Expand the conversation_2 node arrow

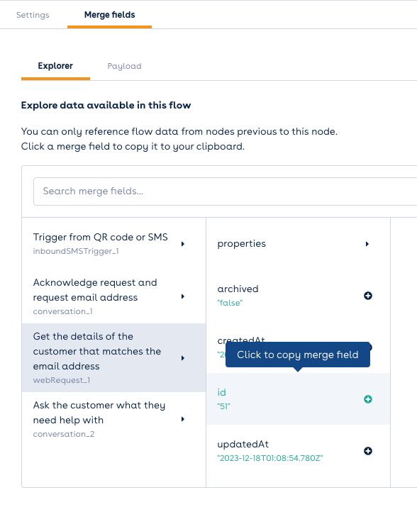[183, 419]
